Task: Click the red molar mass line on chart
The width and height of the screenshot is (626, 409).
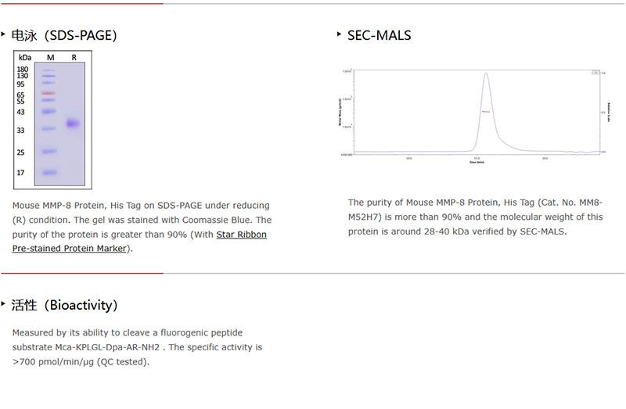Action: pyautogui.click(x=485, y=112)
